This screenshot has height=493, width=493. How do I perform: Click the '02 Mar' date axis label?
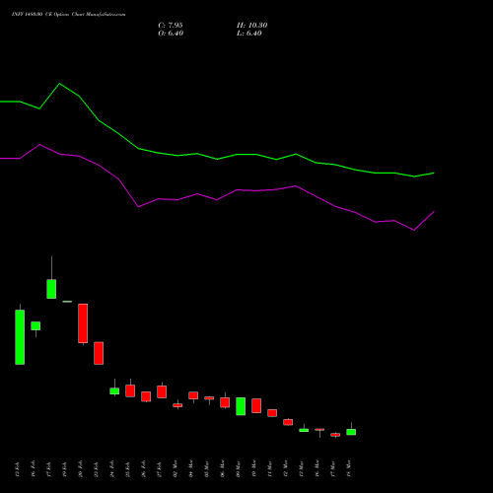(x=175, y=468)
